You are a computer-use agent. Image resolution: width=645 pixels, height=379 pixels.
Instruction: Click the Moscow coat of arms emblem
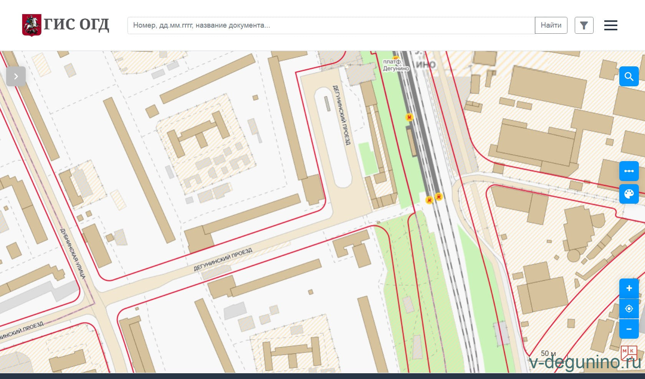(31, 25)
